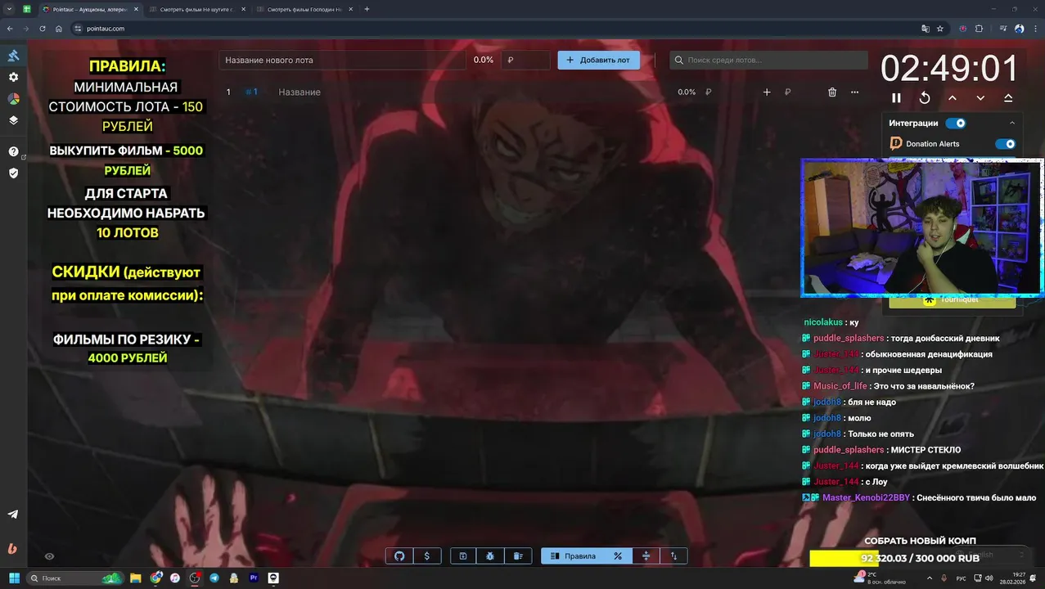Screen dimensions: 1045x589
Task: Toggle the Donation Alerts integration switch
Action: click(x=1005, y=144)
